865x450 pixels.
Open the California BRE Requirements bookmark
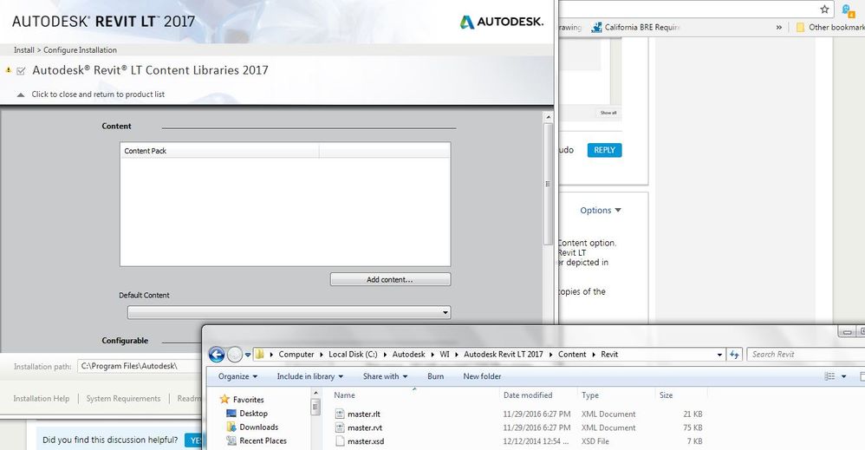coord(635,27)
